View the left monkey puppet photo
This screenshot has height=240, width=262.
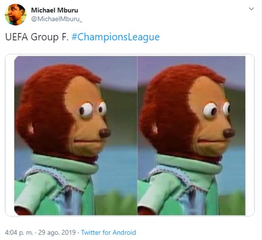click(76, 136)
